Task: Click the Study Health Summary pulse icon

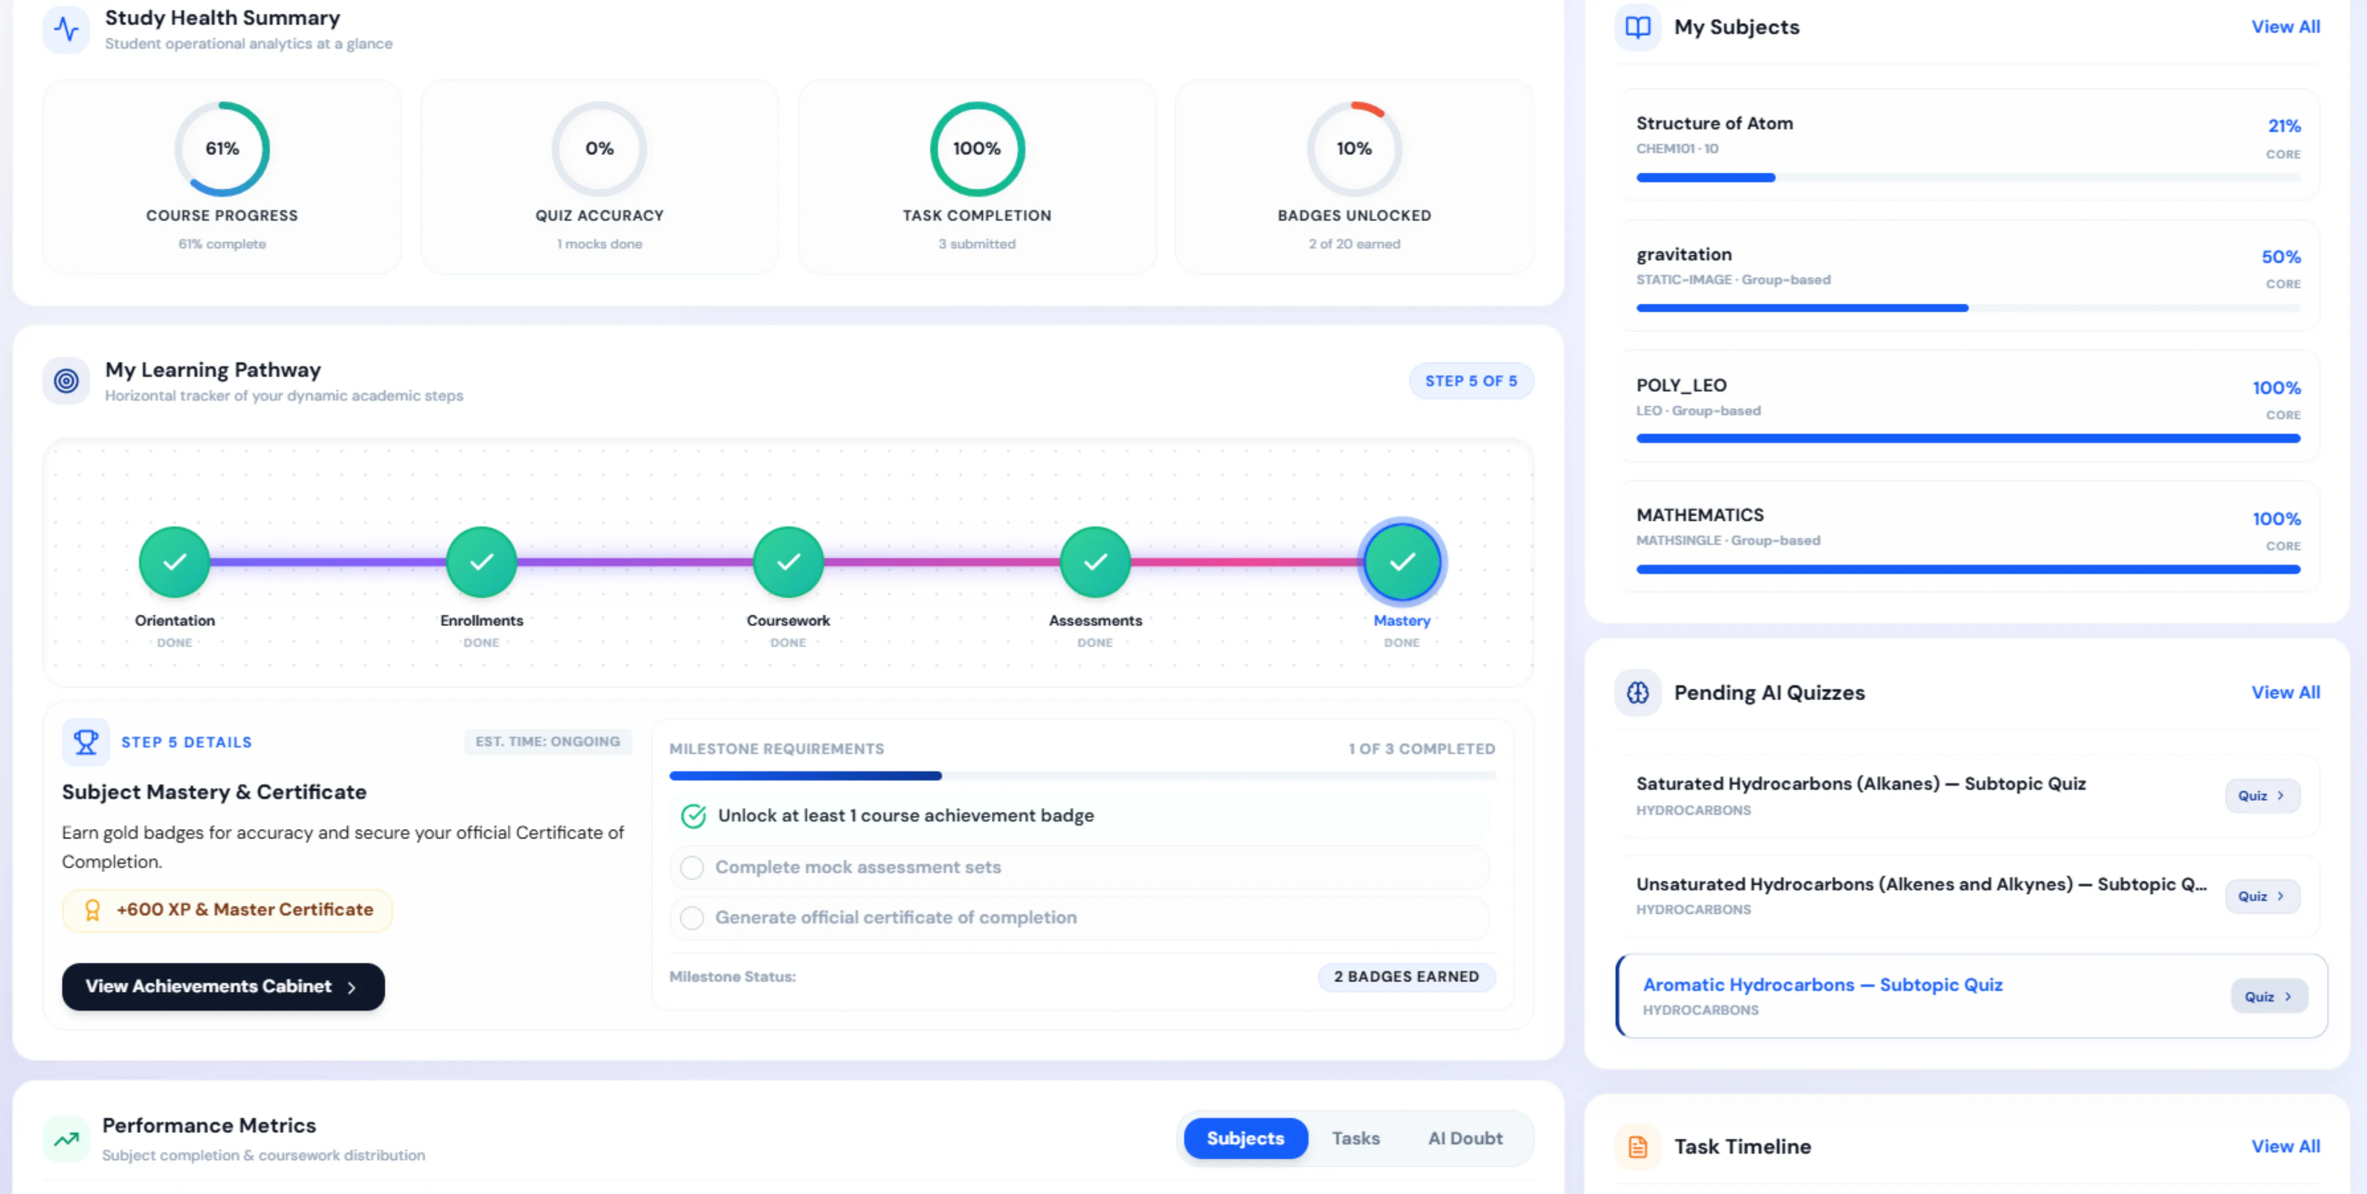Action: 66,29
